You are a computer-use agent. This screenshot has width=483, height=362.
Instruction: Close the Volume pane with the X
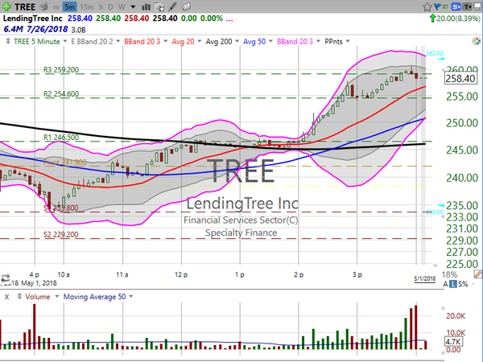tap(6, 297)
